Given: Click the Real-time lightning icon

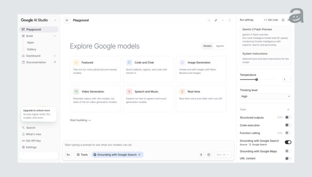Looking at the screenshot, I should [x=182, y=92].
